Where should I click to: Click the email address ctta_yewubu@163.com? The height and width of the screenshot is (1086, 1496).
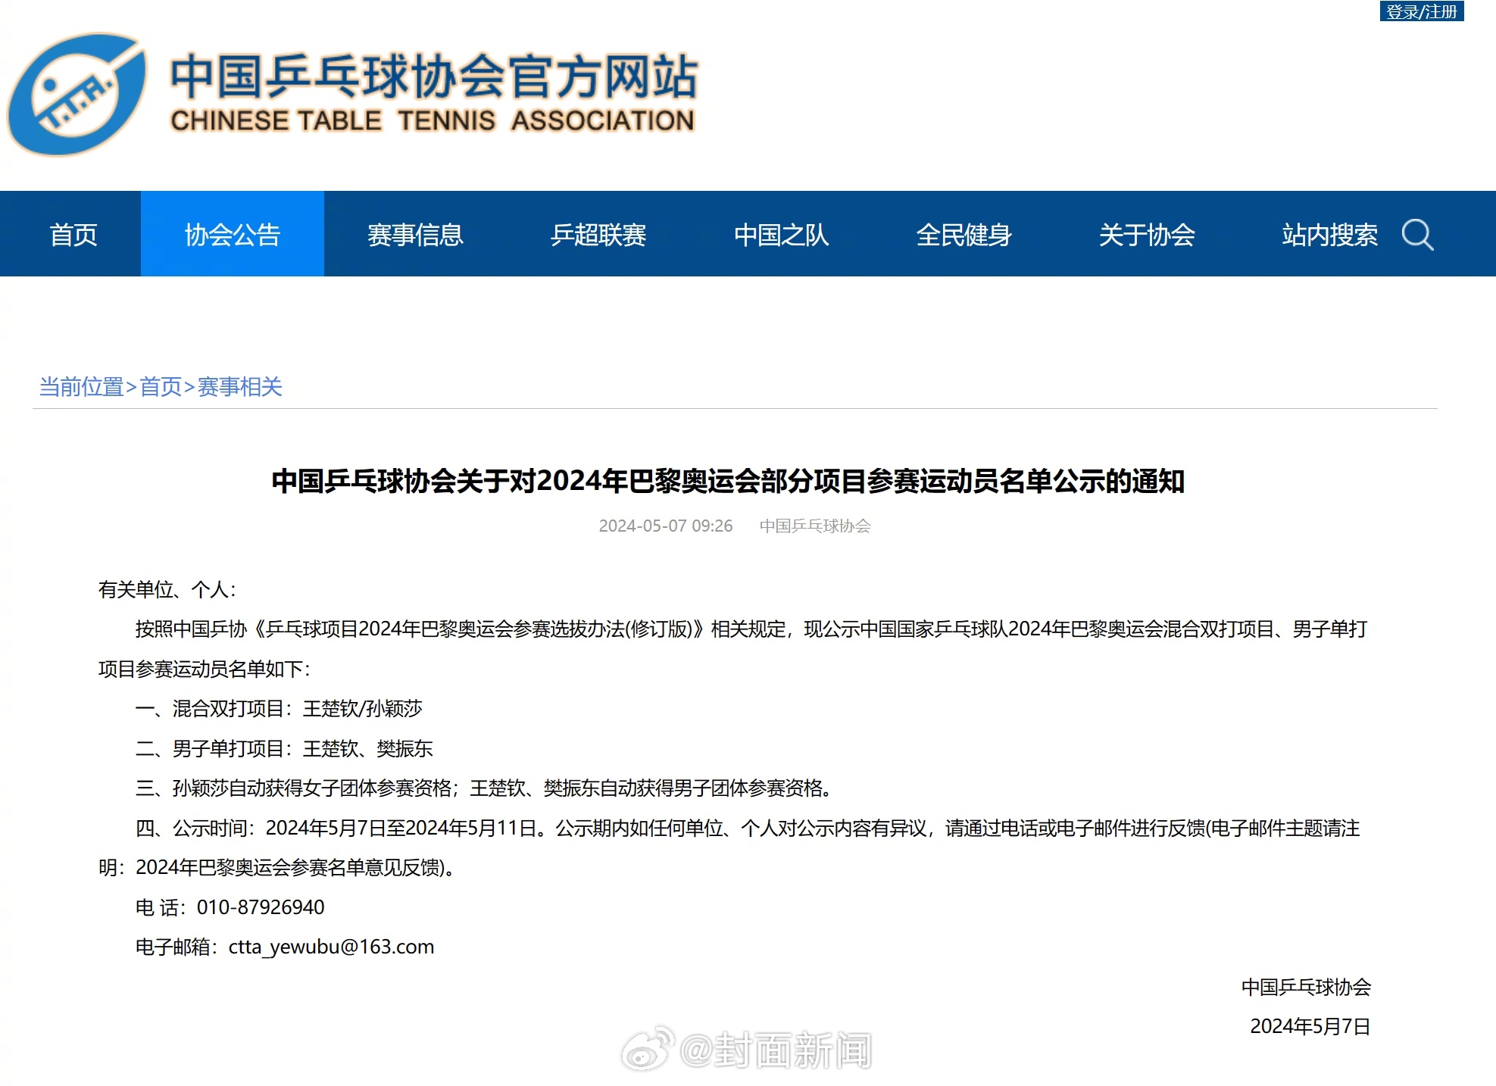point(332,946)
